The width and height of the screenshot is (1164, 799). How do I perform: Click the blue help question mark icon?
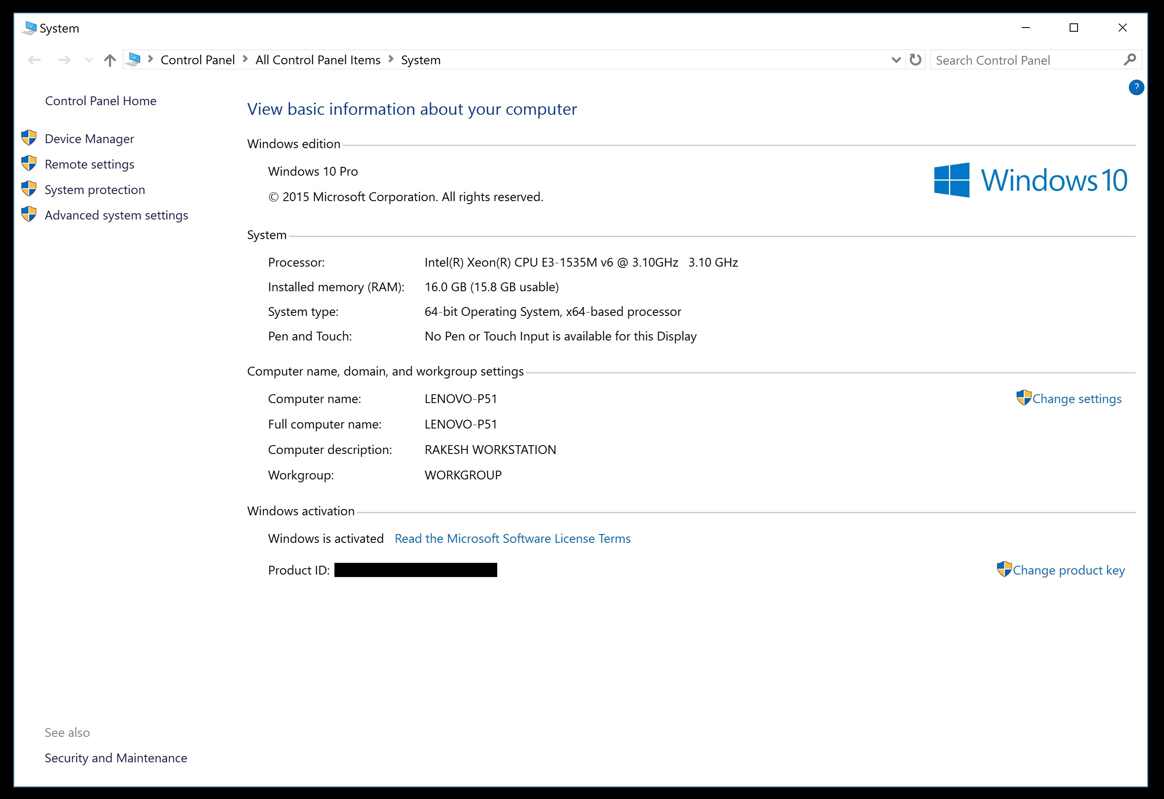coord(1136,88)
